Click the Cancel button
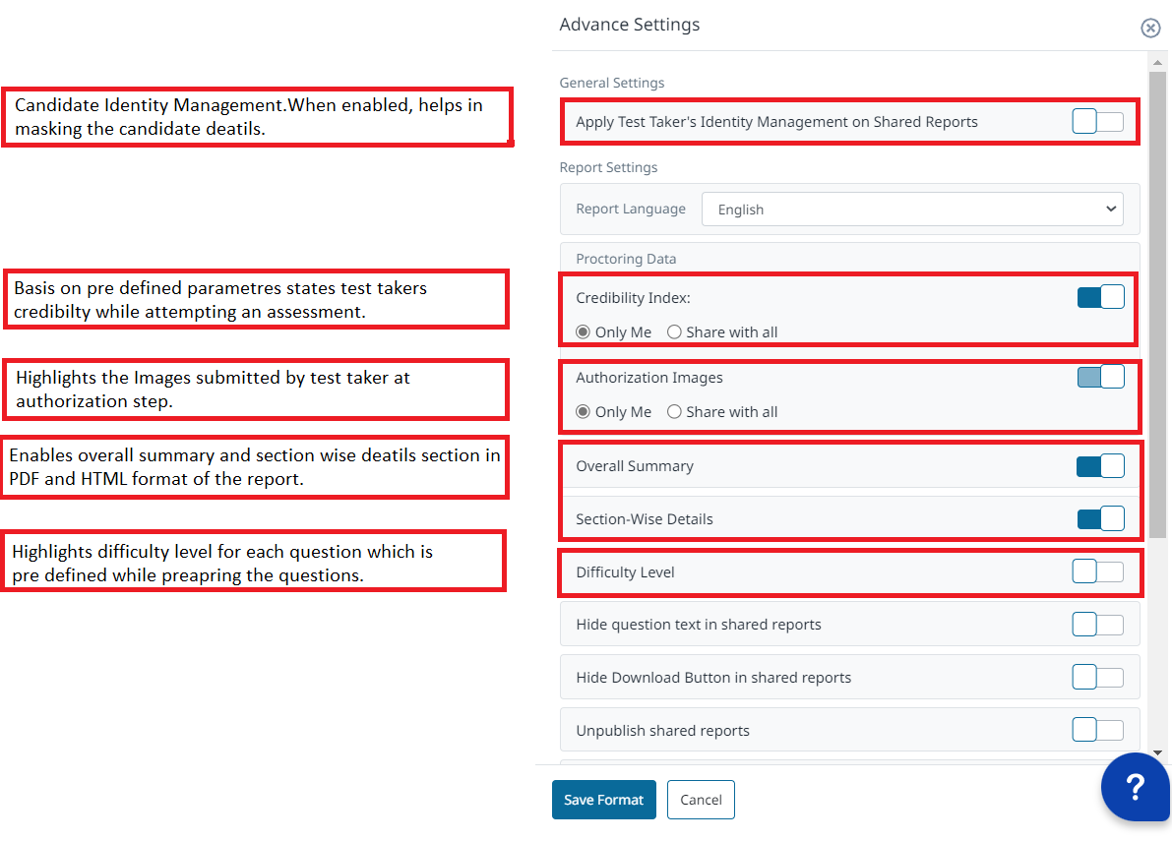This screenshot has height=841, width=1172. 701,800
